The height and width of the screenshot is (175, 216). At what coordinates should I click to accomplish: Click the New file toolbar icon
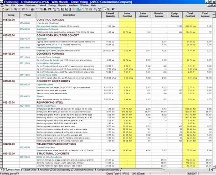tap(3, 9)
